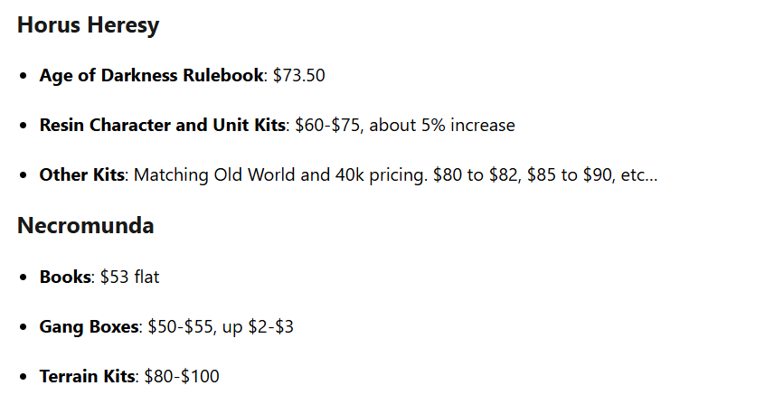Click the Necromunda heading
The height and width of the screenshot is (395, 774).
(x=85, y=226)
